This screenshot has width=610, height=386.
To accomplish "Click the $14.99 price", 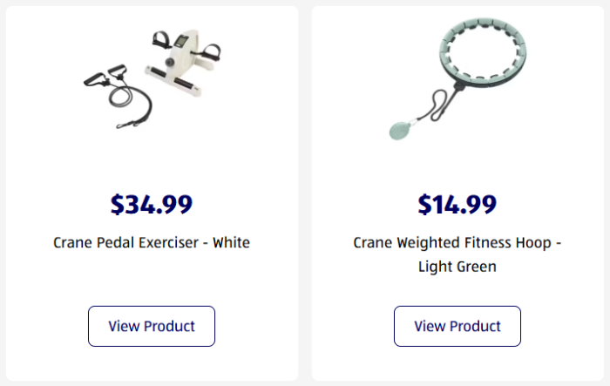I will [x=457, y=204].
